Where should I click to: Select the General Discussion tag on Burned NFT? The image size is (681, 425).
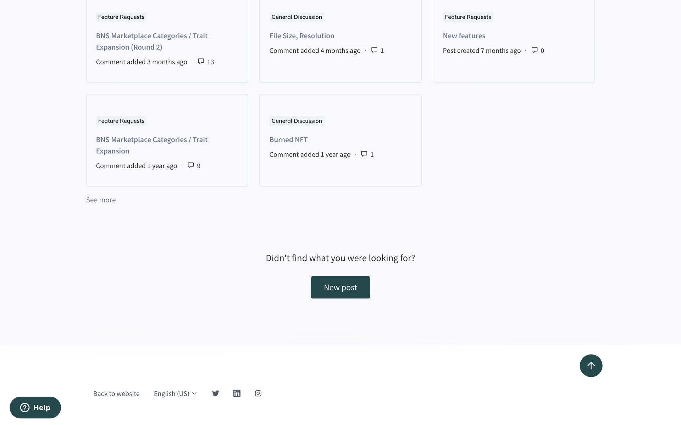[297, 121]
